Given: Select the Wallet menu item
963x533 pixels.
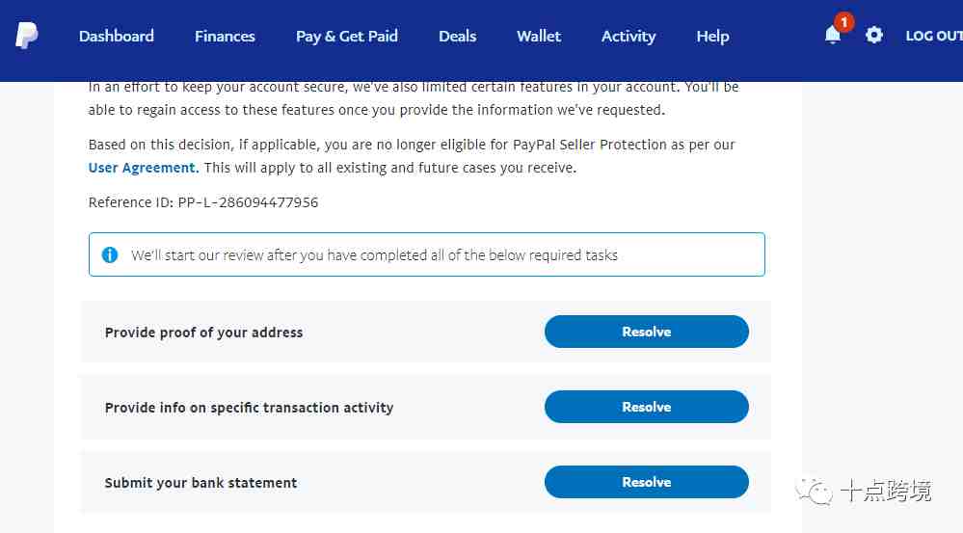Looking at the screenshot, I should [x=539, y=37].
